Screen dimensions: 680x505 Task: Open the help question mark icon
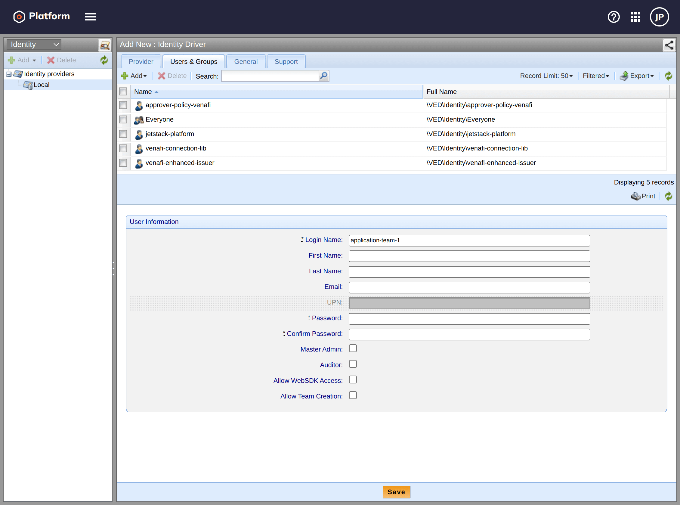click(614, 17)
